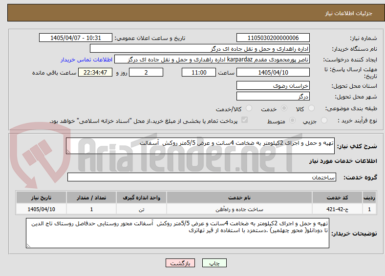Select the کالا radio button
This screenshot has height=276, width=385.
click(x=311, y=108)
